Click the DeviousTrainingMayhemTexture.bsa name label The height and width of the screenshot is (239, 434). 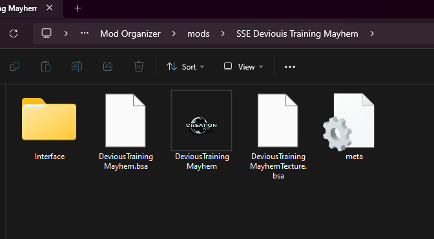click(x=278, y=166)
